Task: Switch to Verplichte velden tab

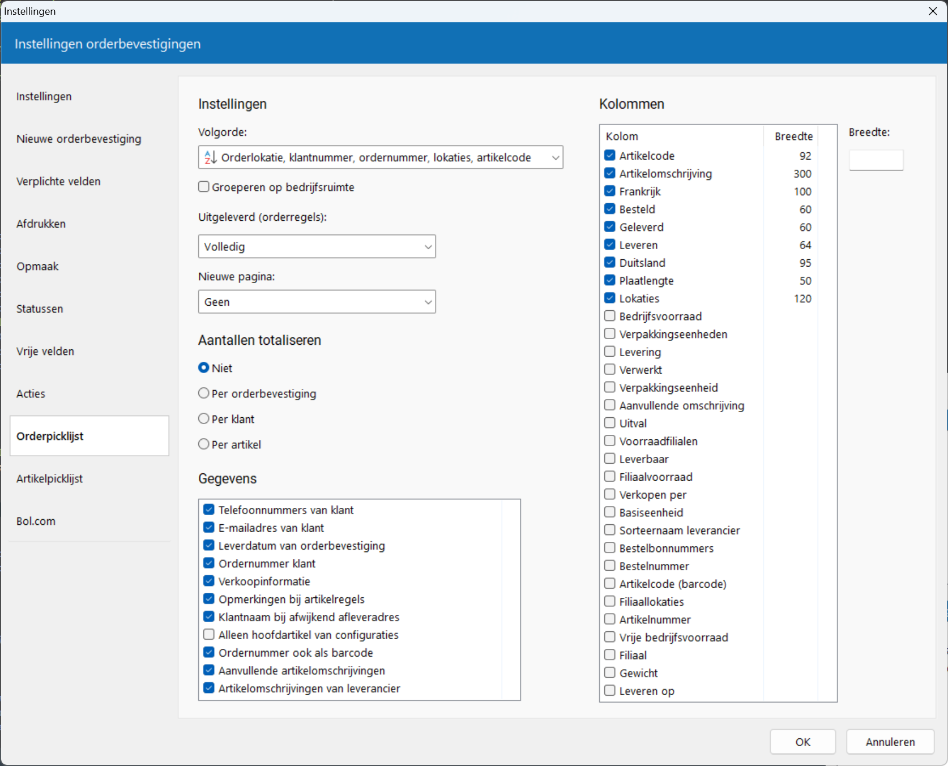Action: pos(89,181)
